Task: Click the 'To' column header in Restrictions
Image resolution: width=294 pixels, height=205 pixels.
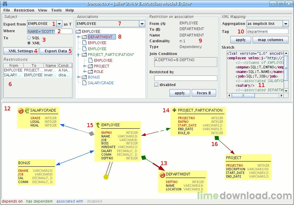Action: (34, 65)
